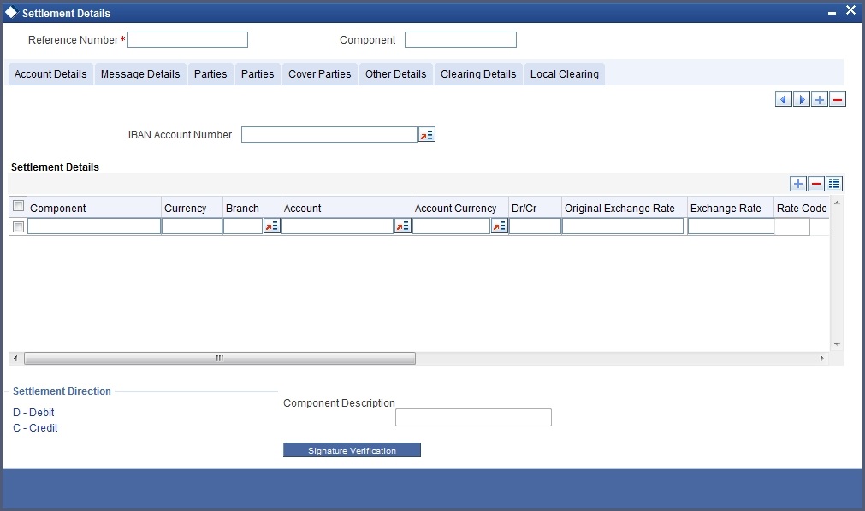
Task: Click horizontal scrollbar right arrow
Action: [822, 358]
